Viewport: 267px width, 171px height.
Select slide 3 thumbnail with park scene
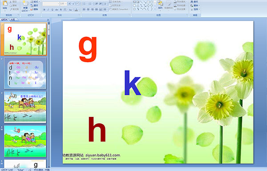click(x=25, y=107)
